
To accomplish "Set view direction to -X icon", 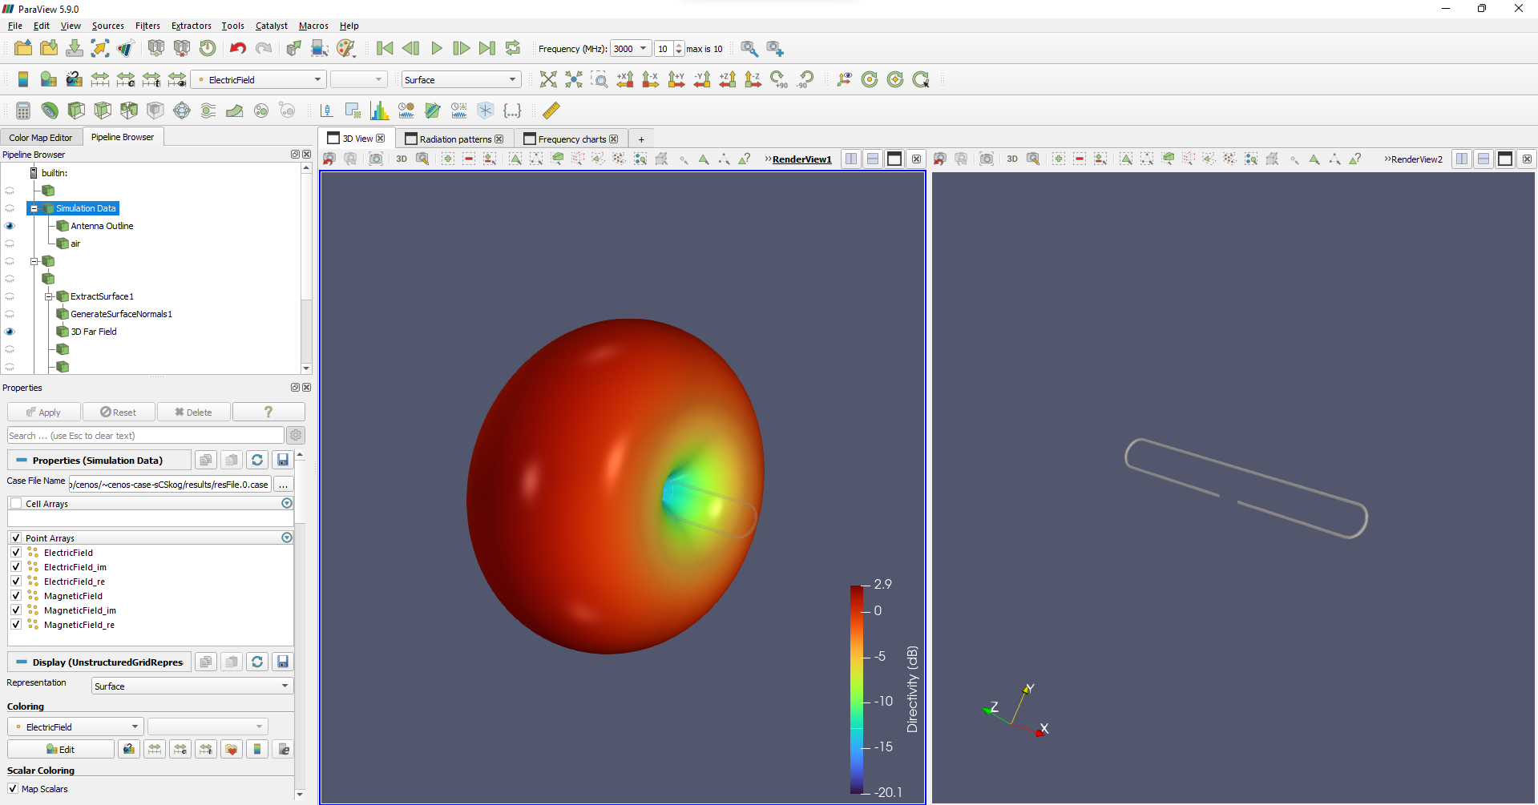I will point(651,79).
